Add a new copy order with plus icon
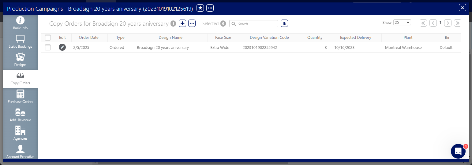Screen dimensions: 472x165 [182, 24]
